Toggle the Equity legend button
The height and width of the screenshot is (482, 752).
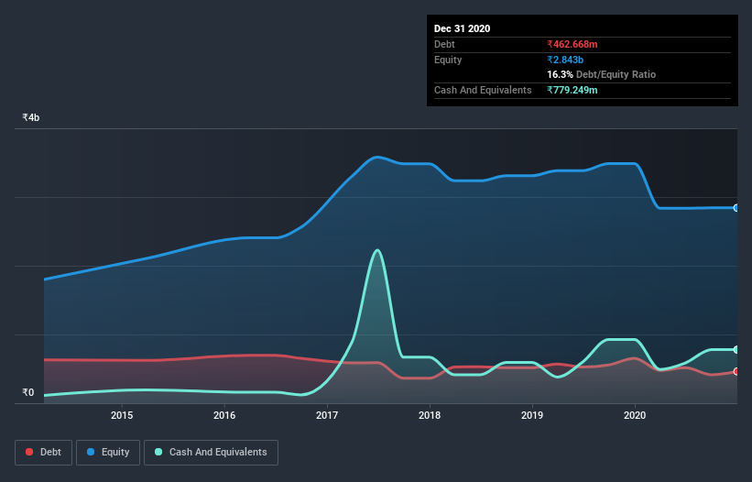[x=108, y=453]
